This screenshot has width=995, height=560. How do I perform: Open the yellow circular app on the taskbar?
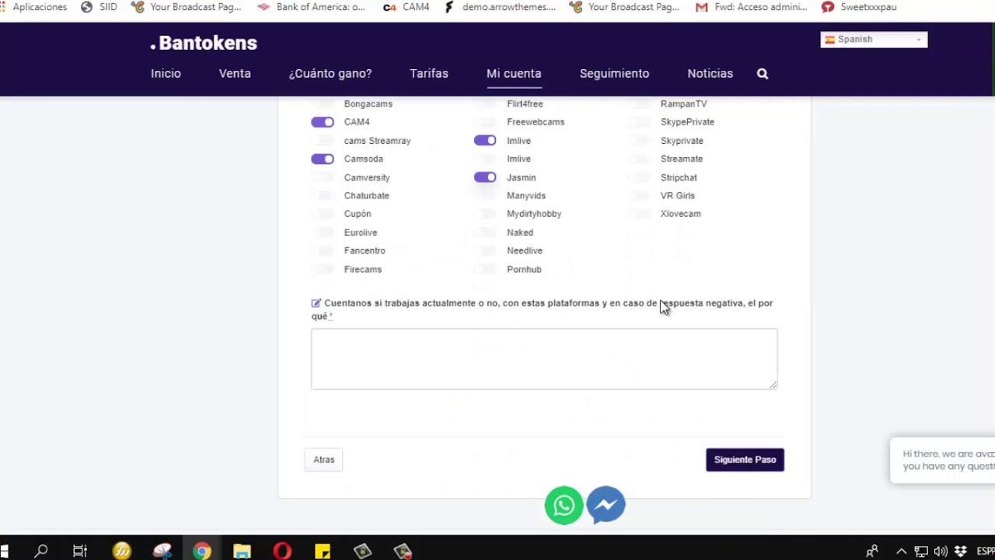tap(121, 551)
